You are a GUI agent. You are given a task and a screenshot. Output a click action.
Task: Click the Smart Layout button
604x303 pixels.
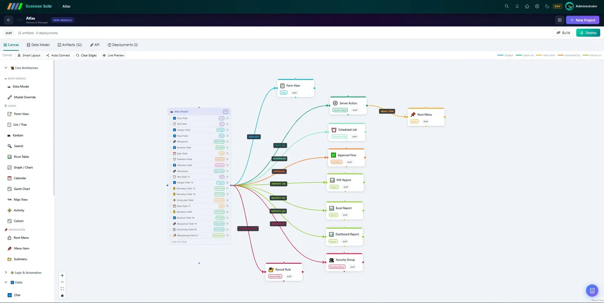click(29, 55)
